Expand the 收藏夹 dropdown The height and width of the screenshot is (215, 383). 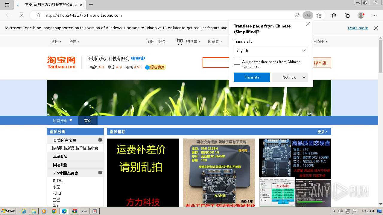click(215, 42)
